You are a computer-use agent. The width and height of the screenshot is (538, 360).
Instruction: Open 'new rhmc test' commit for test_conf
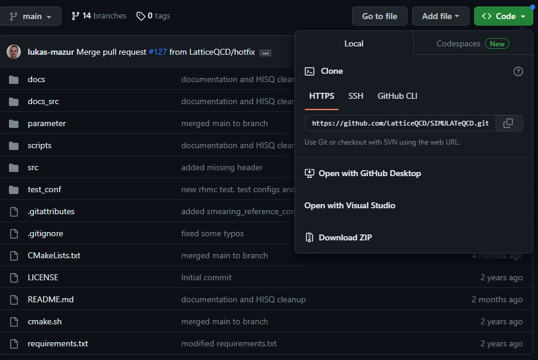click(238, 190)
